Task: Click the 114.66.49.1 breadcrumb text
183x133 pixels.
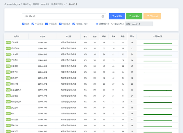Action: tap(72, 4)
